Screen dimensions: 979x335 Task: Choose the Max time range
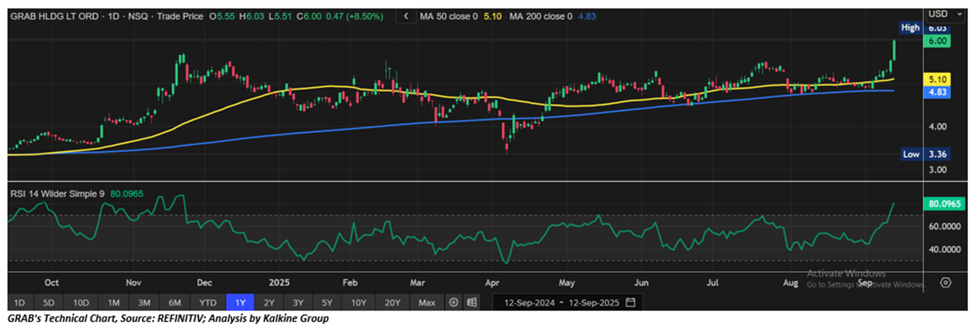[427, 303]
